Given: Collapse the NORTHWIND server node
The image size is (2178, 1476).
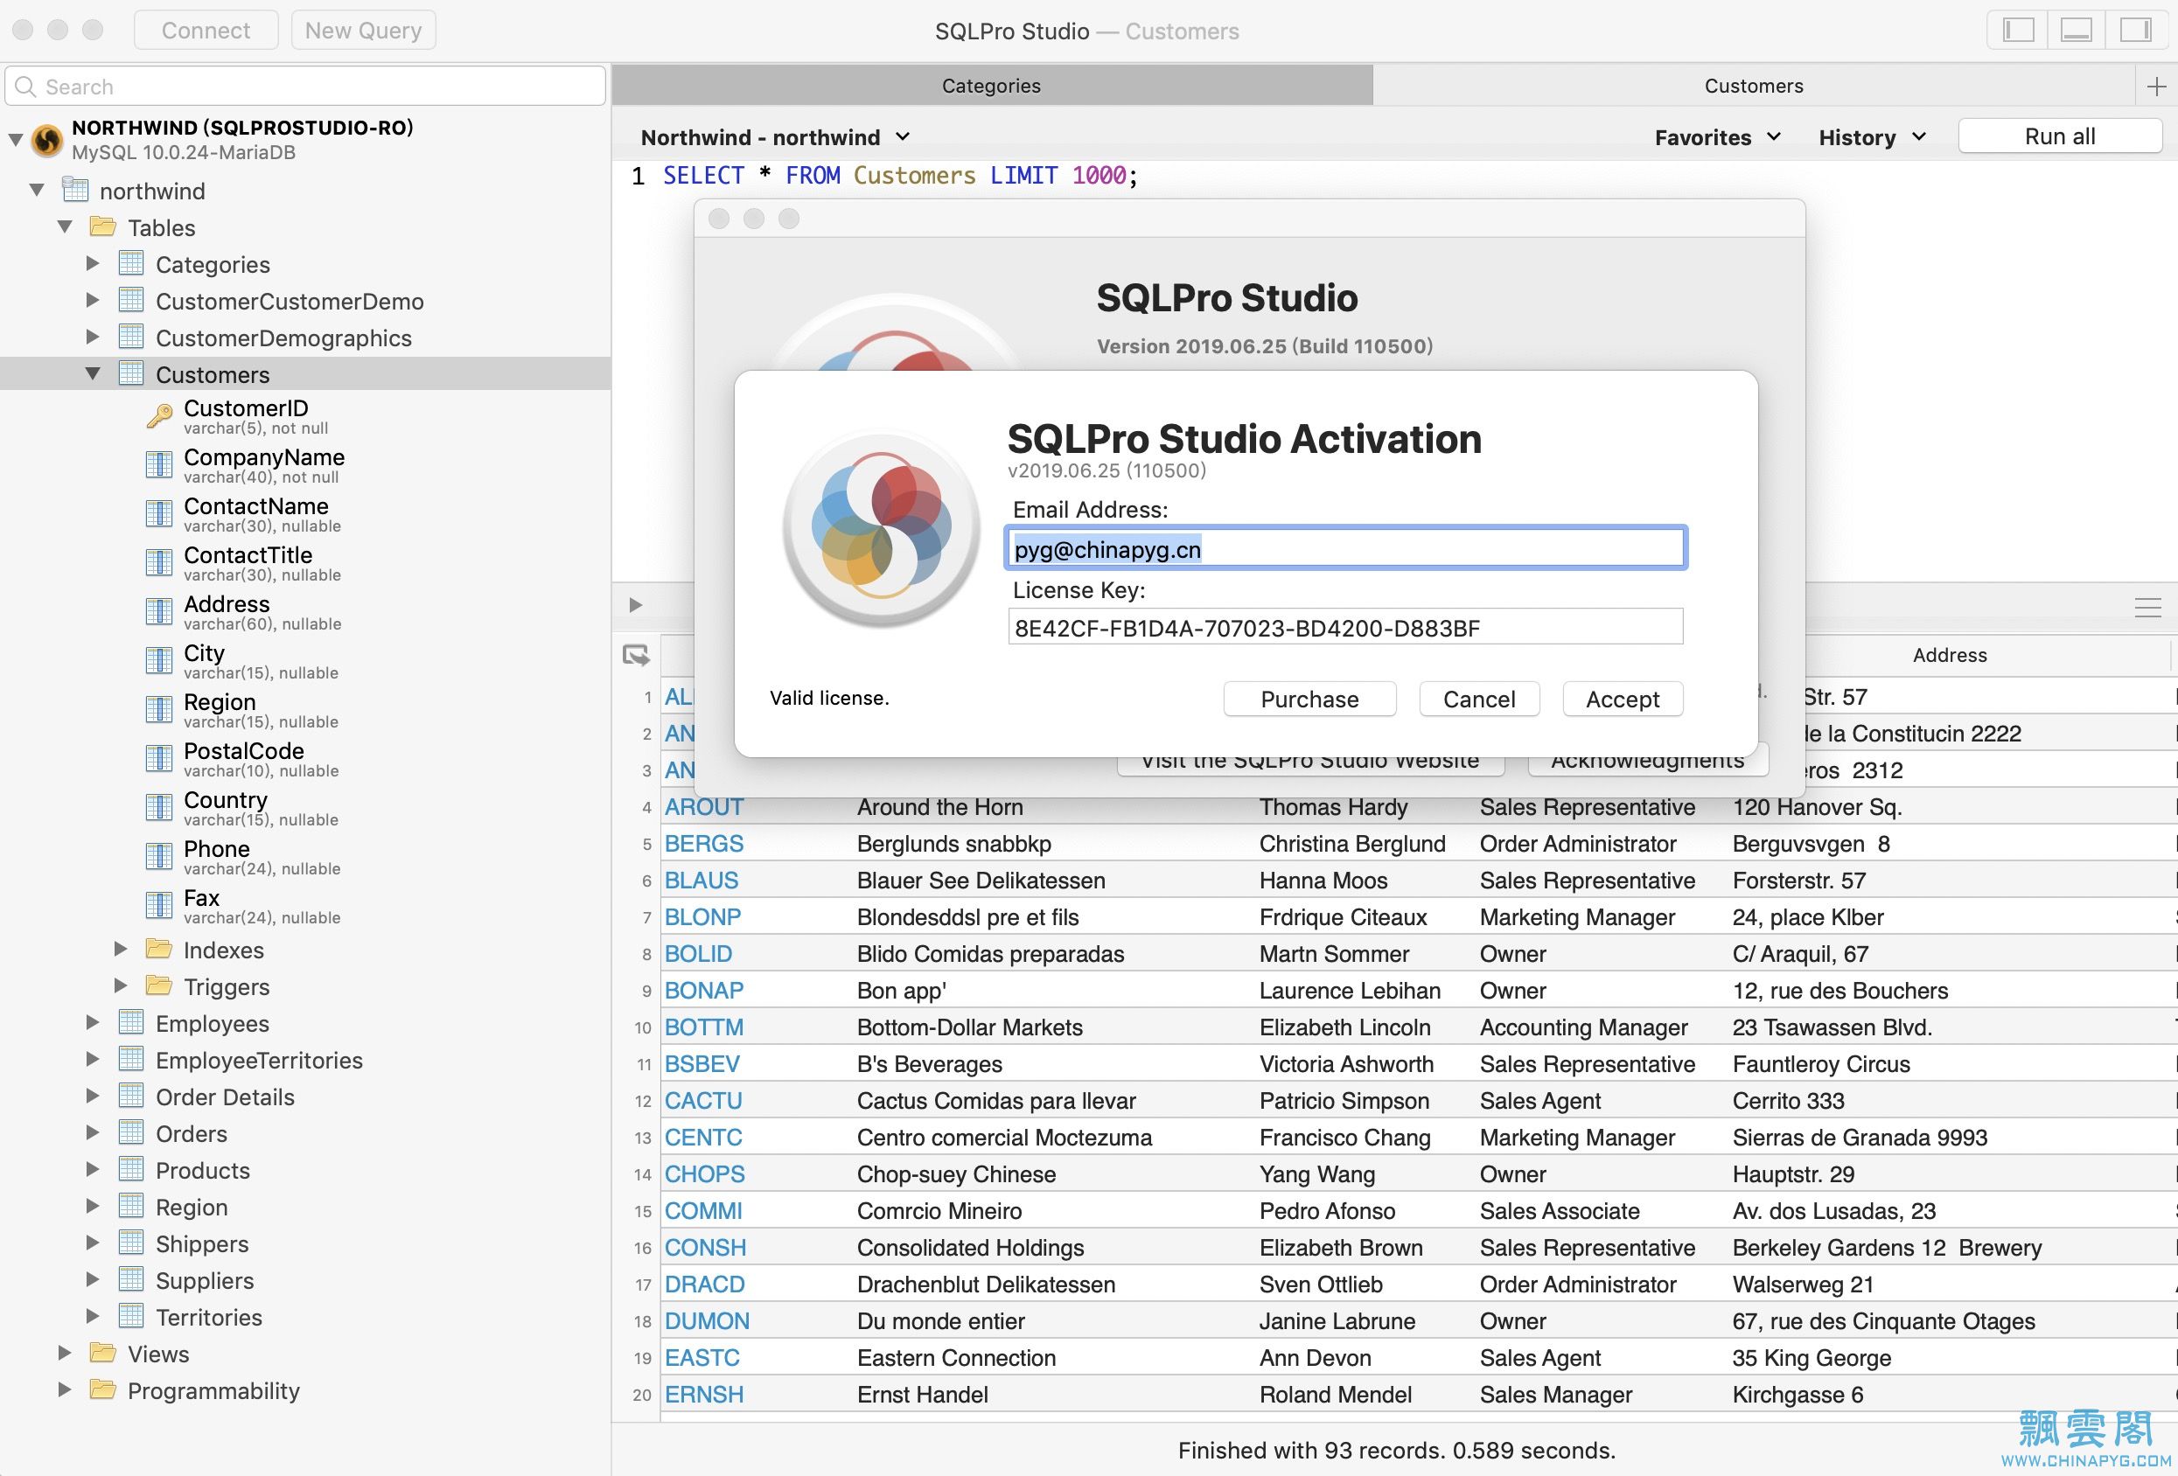Looking at the screenshot, I should click(x=16, y=140).
